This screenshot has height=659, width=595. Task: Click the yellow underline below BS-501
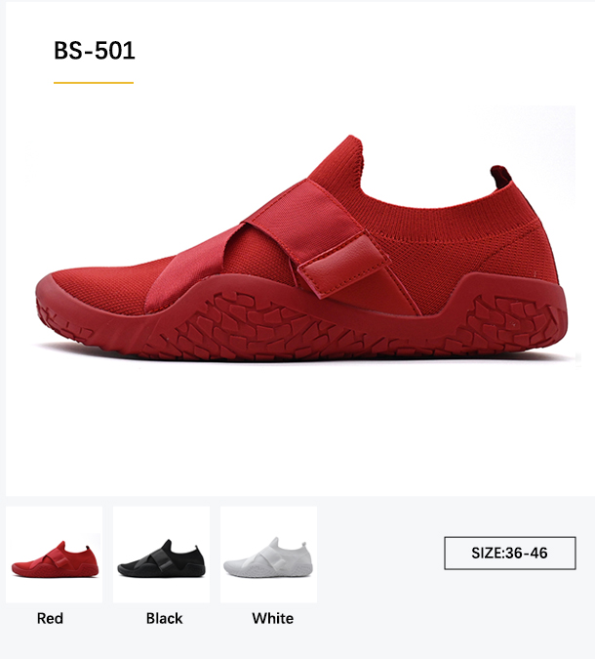point(94,83)
